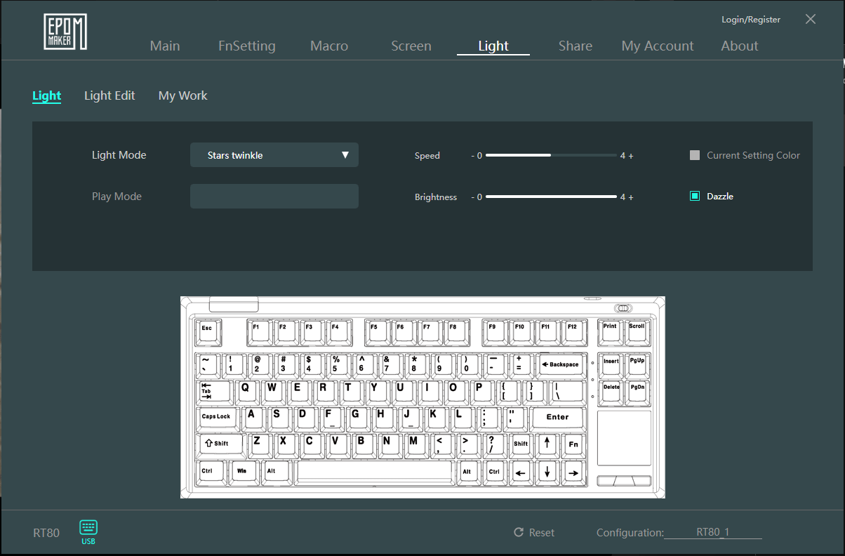
Task: Click the up arrow key on diagram
Action: [x=547, y=444]
